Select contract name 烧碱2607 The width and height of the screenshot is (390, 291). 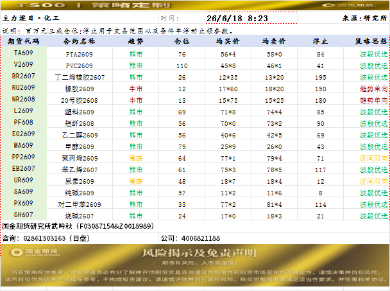[x=80, y=216]
